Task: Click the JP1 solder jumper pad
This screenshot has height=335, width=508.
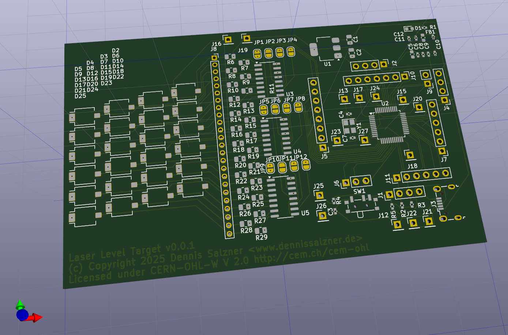Action: 257,54
